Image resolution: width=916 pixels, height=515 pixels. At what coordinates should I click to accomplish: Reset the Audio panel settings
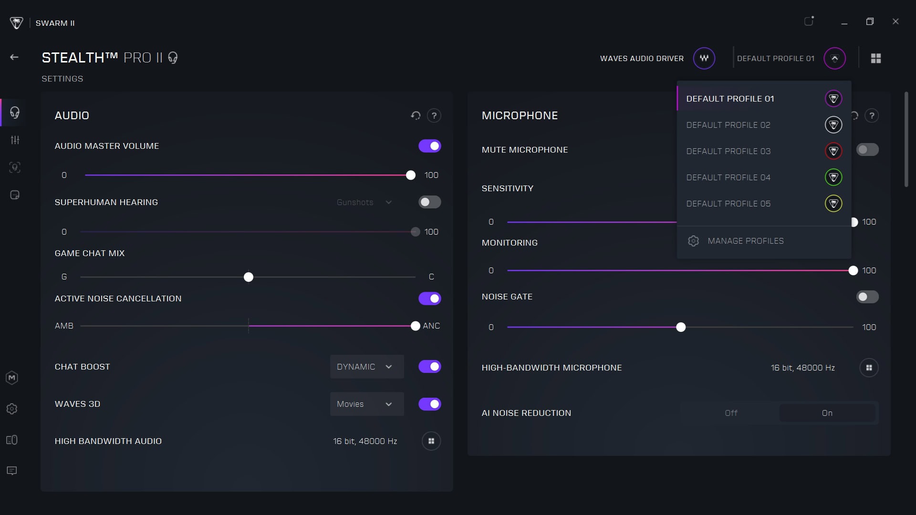(416, 115)
